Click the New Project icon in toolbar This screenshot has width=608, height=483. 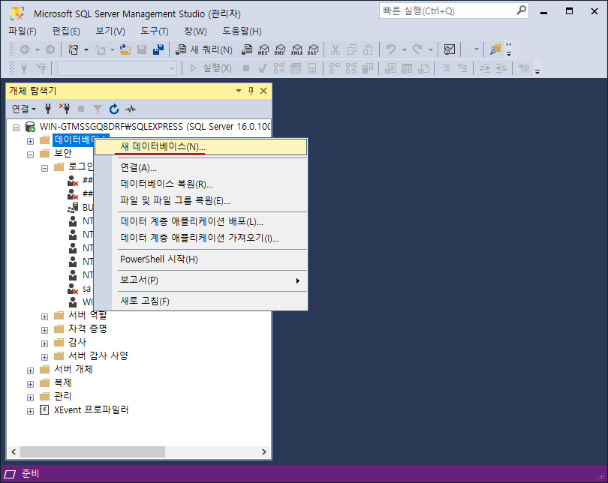73,49
